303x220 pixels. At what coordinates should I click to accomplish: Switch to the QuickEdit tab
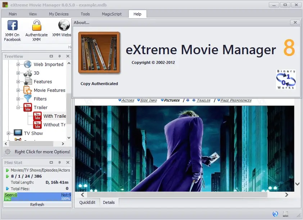coord(87,202)
